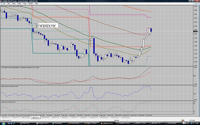Click the connection status bars icon
The image size is (200, 125).
tap(183, 120)
